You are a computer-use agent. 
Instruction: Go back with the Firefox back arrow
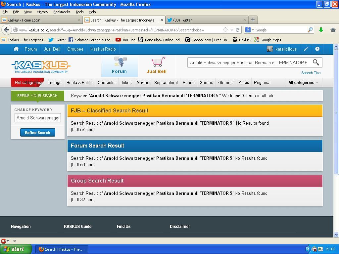click(x=7, y=30)
